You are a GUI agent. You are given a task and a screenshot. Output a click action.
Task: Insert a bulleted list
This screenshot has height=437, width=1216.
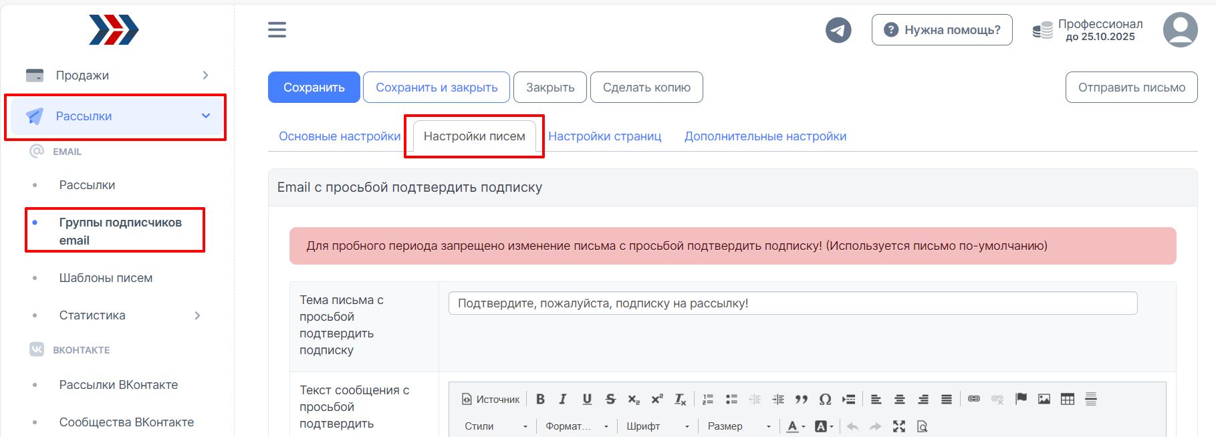[731, 399]
